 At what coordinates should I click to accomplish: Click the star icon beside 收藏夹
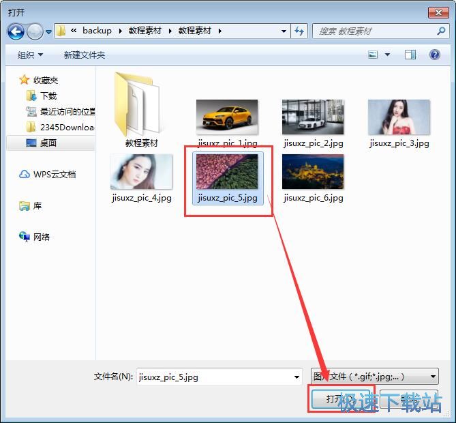pos(24,80)
